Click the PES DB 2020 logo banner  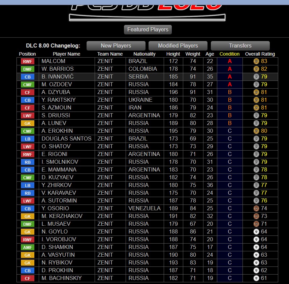tap(147, 10)
